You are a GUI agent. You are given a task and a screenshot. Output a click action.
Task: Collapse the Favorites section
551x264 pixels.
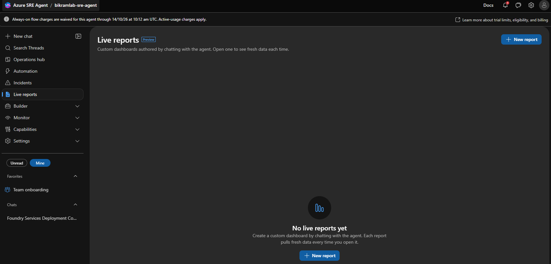pos(75,176)
